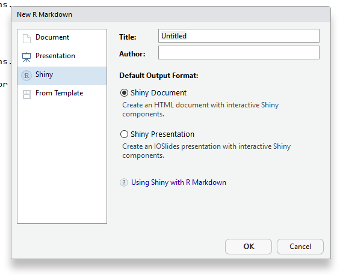The width and height of the screenshot is (343, 276).
Task: Select the Shiny Document radio button
Action: 124,93
